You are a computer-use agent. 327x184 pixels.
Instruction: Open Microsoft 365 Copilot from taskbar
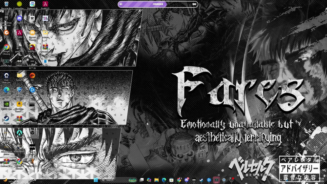pyautogui.click(x=149, y=180)
